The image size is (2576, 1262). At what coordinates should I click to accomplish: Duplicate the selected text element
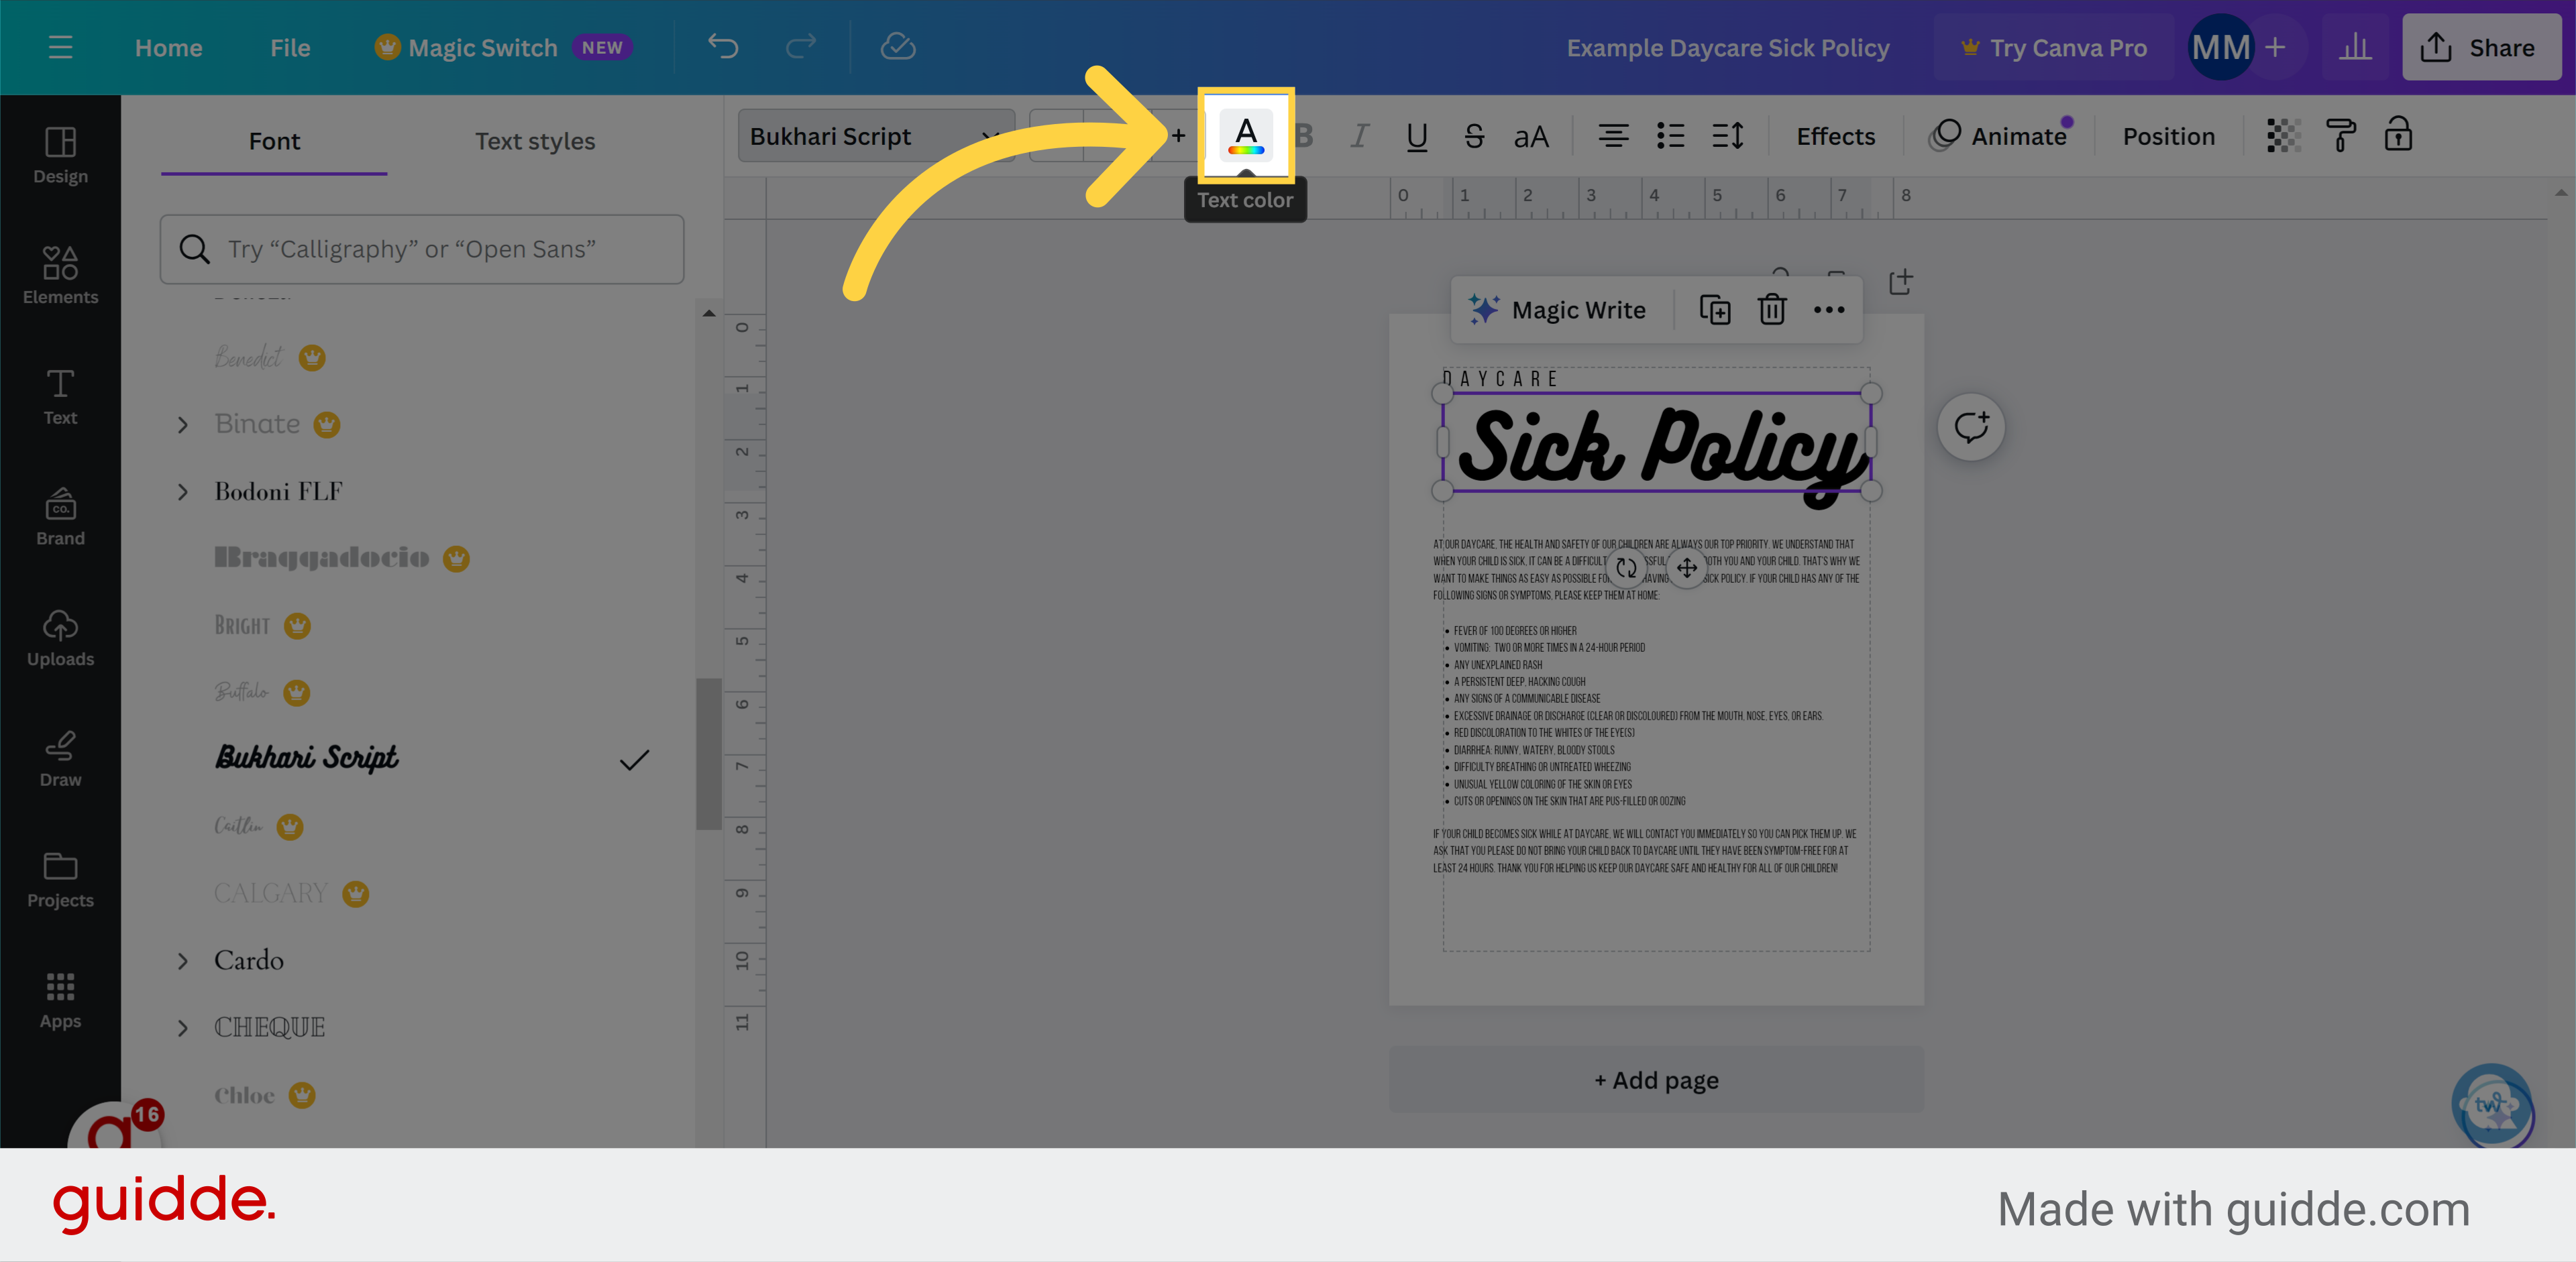(x=1715, y=310)
